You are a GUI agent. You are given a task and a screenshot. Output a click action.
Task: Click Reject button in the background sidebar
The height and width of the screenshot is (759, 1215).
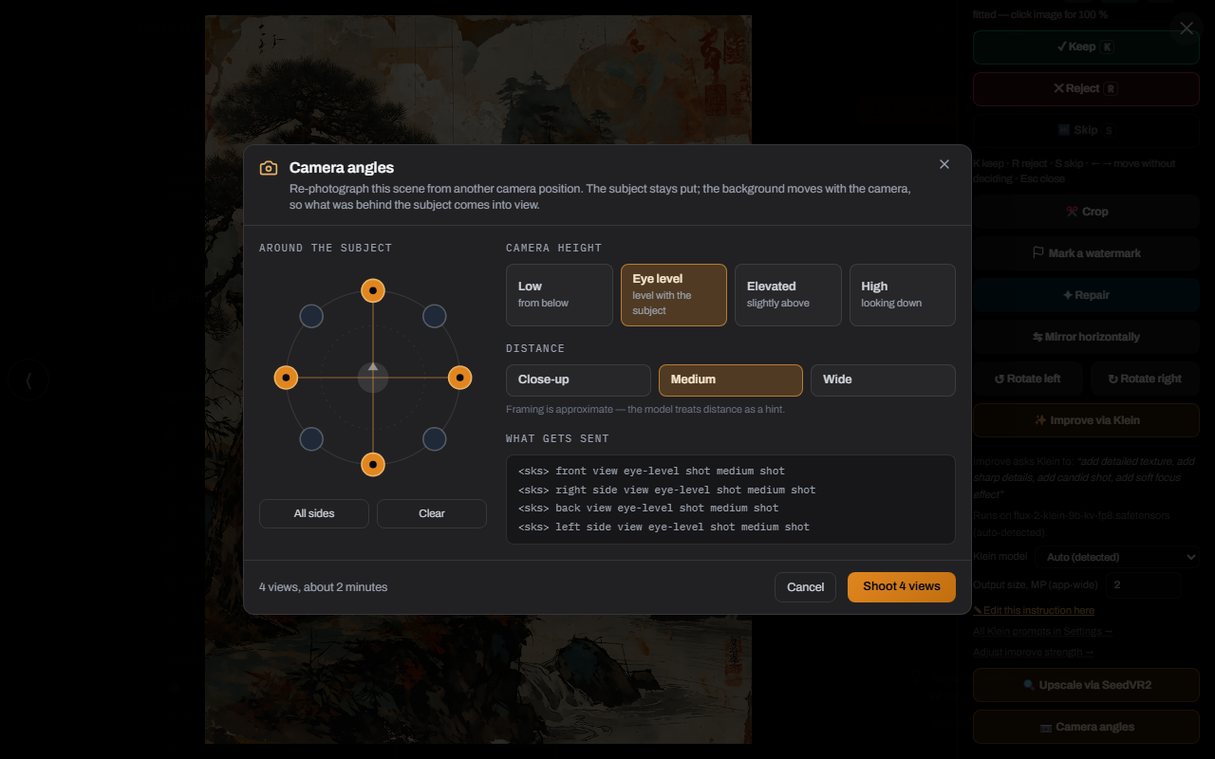[1086, 88]
